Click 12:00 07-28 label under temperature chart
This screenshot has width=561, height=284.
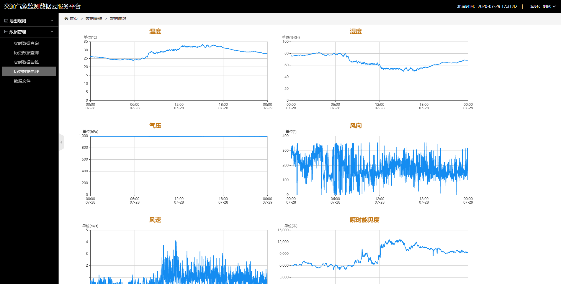(x=179, y=106)
